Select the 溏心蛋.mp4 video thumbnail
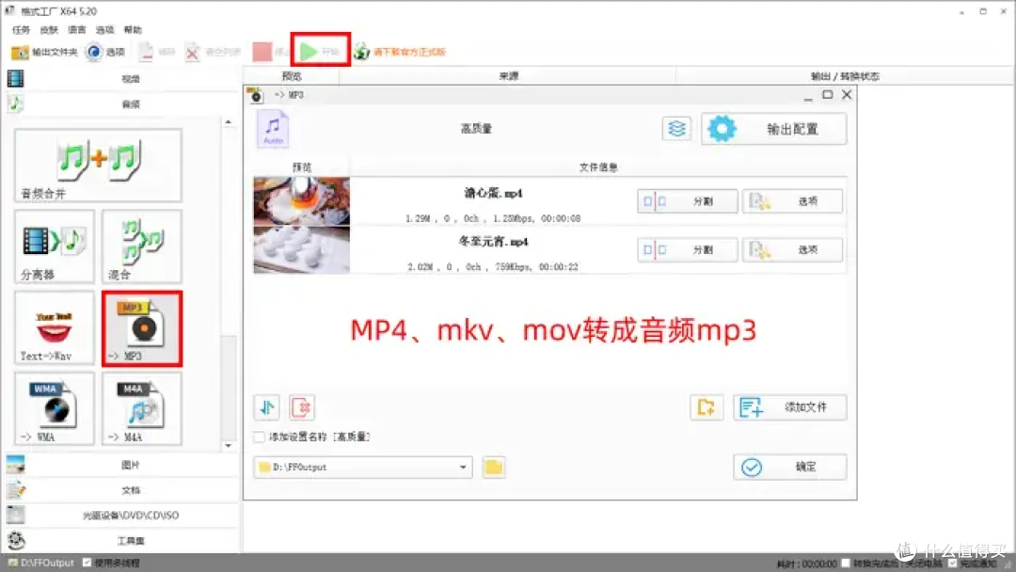Viewport: 1016px width, 572px height. 301,201
